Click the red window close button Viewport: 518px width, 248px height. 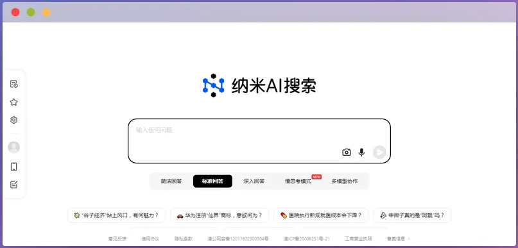click(x=15, y=12)
